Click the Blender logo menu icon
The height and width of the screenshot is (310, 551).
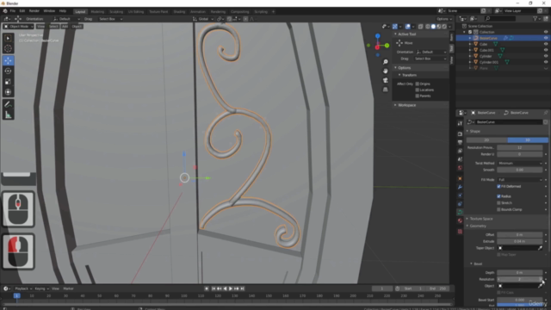pos(5,11)
